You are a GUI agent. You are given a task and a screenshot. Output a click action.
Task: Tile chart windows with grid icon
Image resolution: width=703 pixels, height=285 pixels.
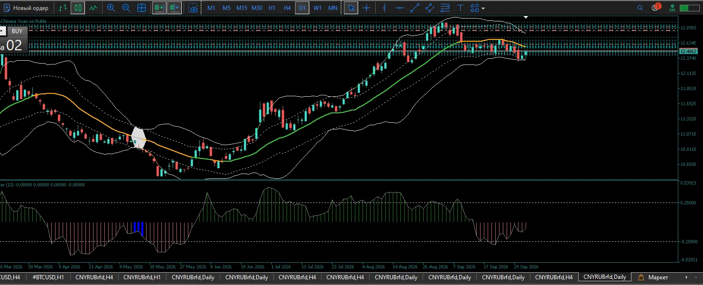click(141, 8)
